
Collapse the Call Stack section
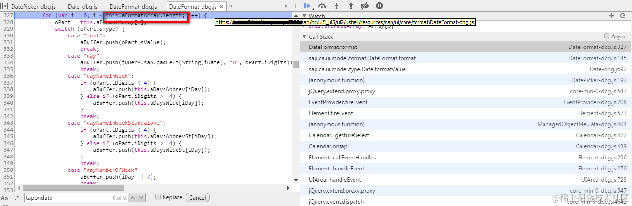click(x=304, y=37)
